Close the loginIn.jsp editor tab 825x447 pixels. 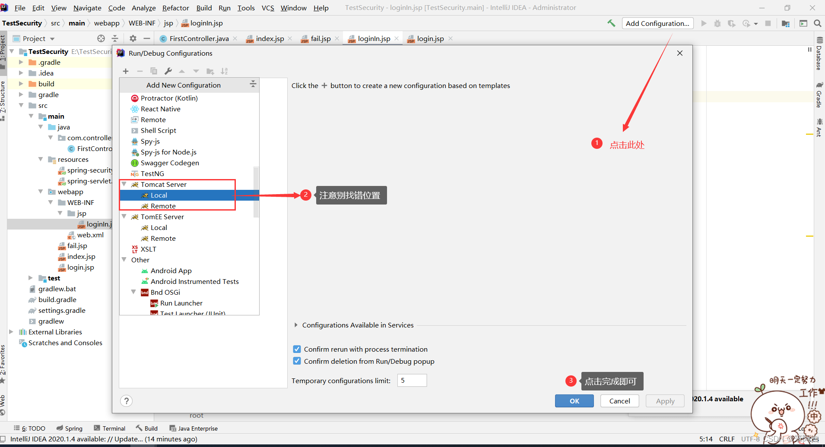[397, 38]
